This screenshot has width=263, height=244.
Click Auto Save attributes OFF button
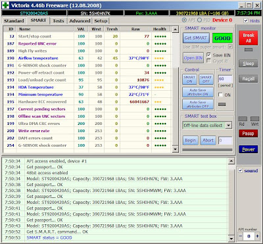click(x=198, y=104)
